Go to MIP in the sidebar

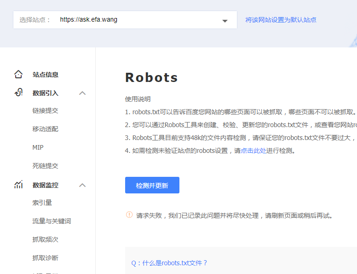click(x=38, y=147)
